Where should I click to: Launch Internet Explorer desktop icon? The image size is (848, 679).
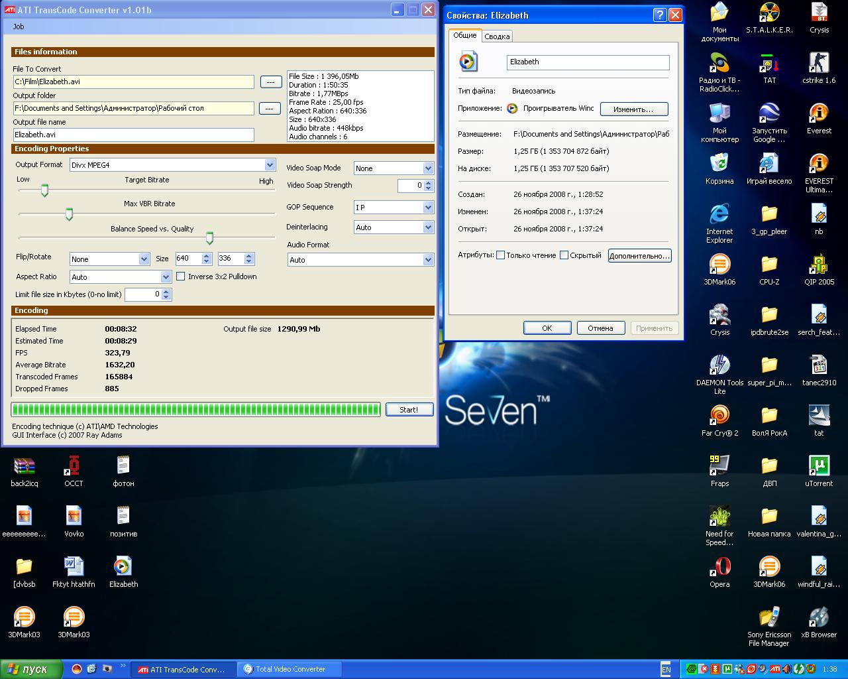(719, 214)
